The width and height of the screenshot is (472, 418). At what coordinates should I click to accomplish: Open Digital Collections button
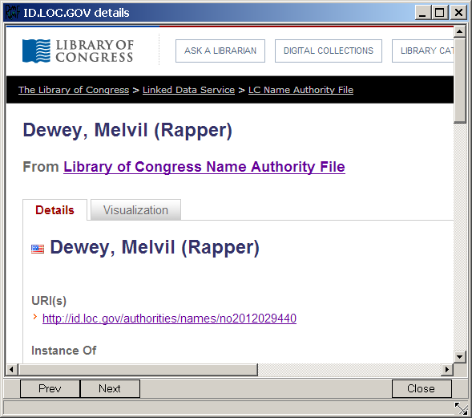(329, 51)
